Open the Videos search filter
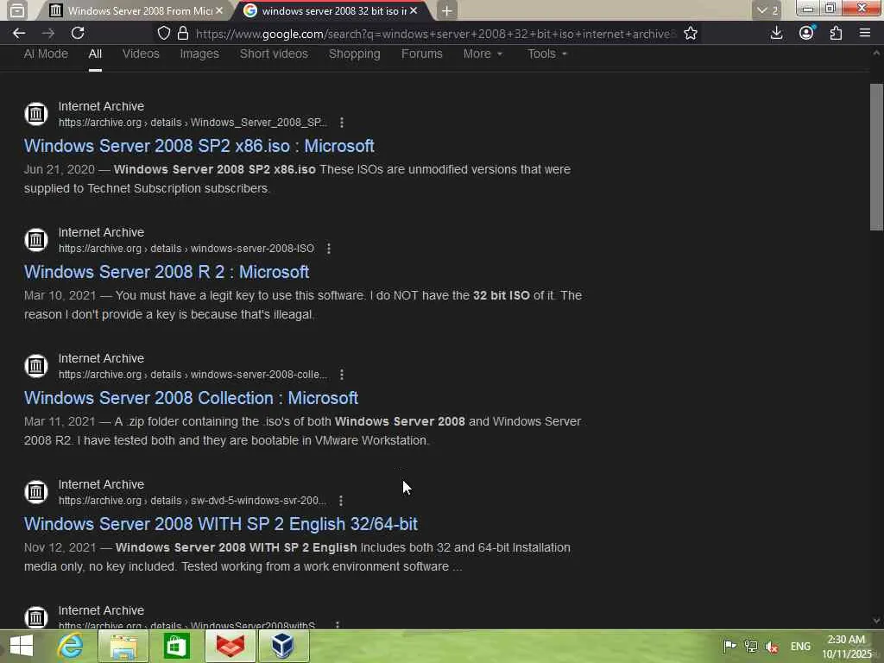The width and height of the screenshot is (884, 663). pos(141,54)
